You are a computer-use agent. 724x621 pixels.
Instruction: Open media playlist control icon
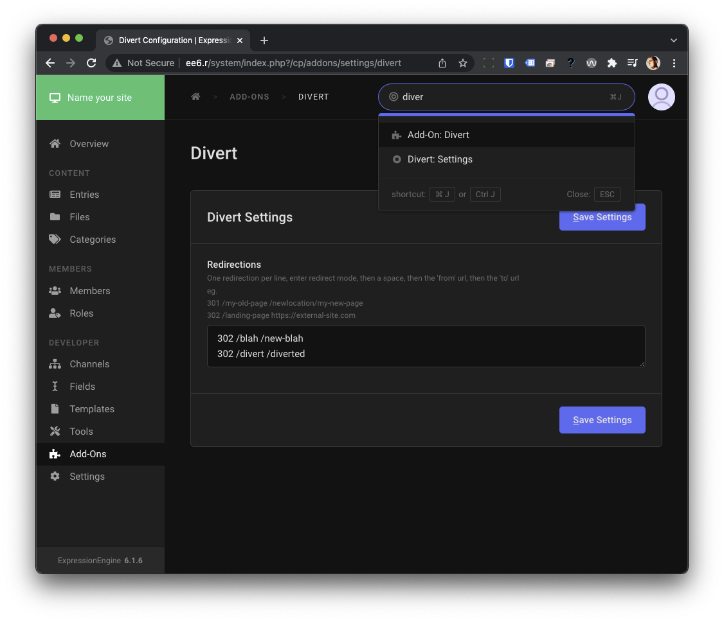pos(632,63)
